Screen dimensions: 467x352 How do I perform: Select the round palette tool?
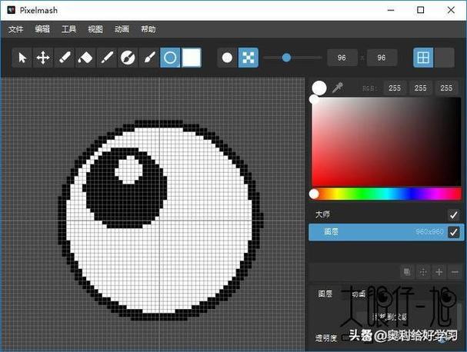click(128, 58)
